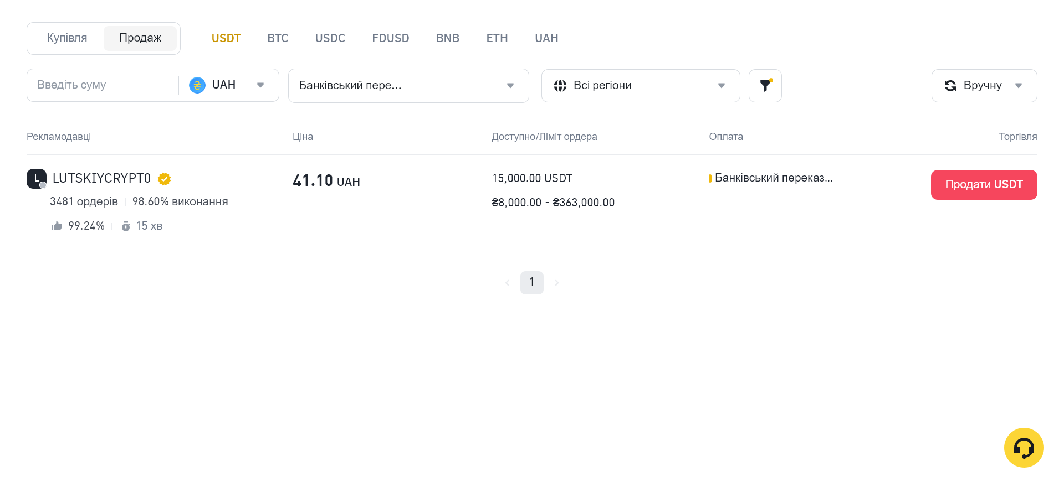Click the Ціна column header
The height and width of the screenshot is (487, 1064).
point(303,137)
